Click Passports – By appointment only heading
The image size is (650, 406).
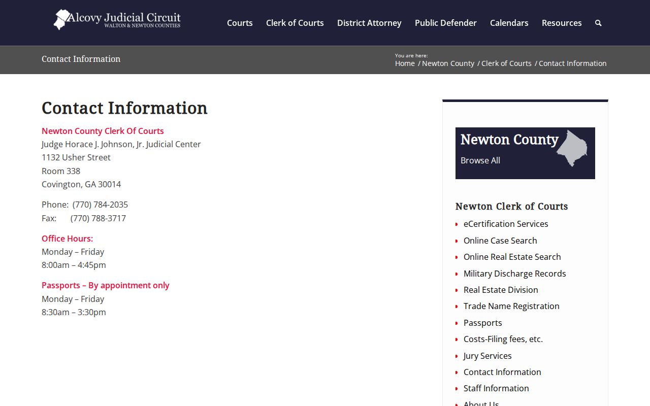[x=106, y=285]
